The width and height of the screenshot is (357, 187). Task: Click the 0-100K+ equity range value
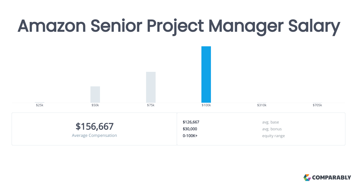pyautogui.click(x=190, y=136)
